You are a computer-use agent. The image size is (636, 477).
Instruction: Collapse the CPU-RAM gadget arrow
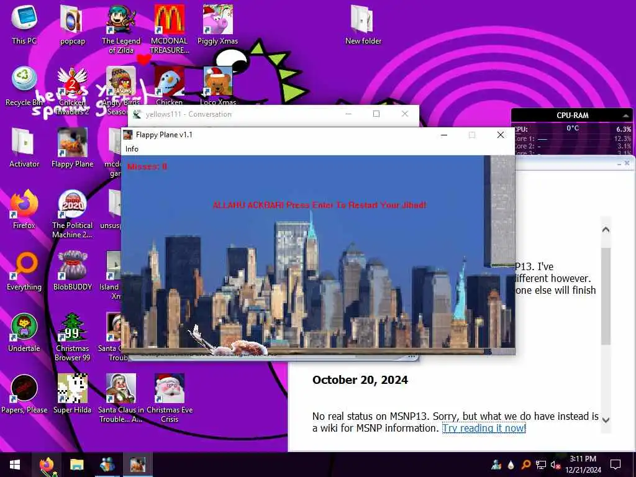tap(625, 116)
